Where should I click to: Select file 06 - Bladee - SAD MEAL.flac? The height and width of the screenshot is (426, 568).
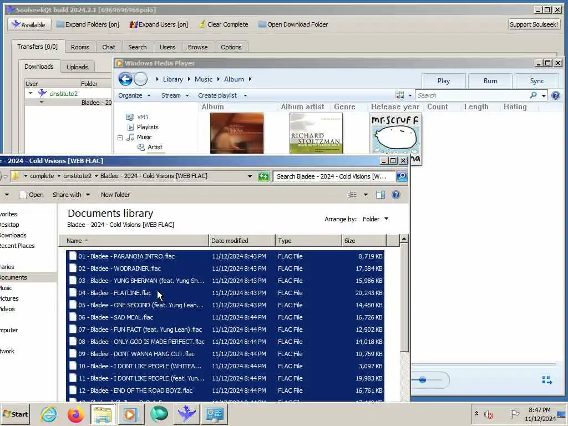225,317
